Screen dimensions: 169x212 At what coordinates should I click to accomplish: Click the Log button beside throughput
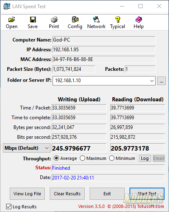coord(145,158)
